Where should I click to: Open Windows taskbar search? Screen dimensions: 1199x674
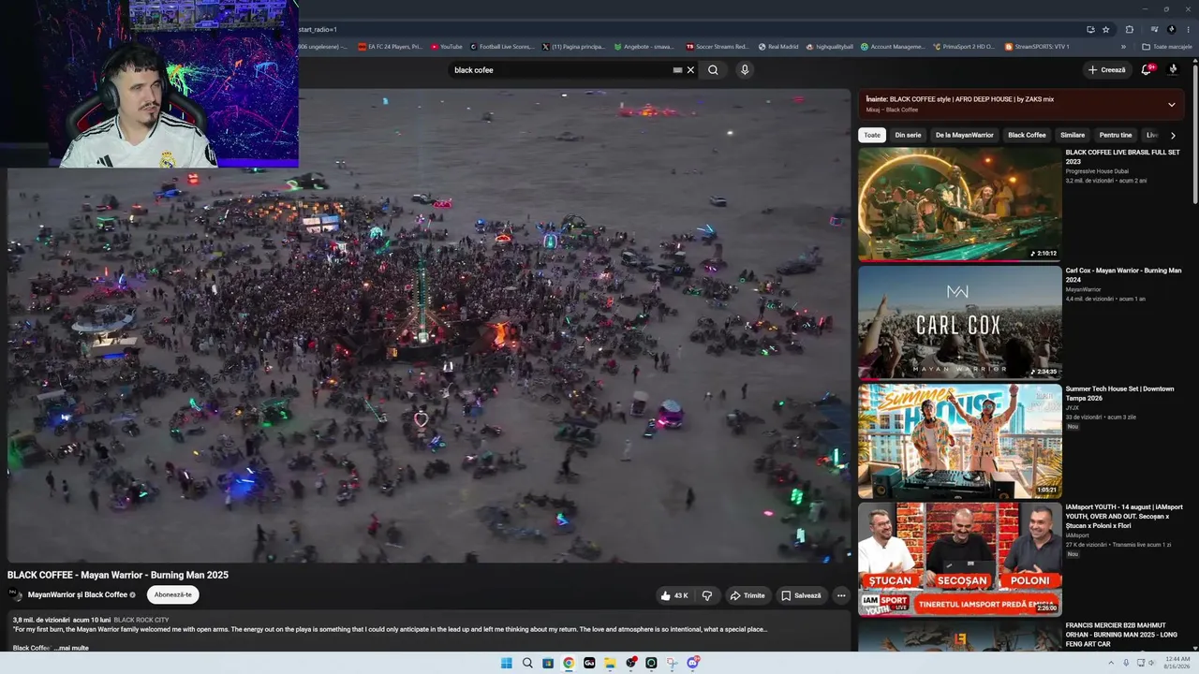[x=527, y=663]
